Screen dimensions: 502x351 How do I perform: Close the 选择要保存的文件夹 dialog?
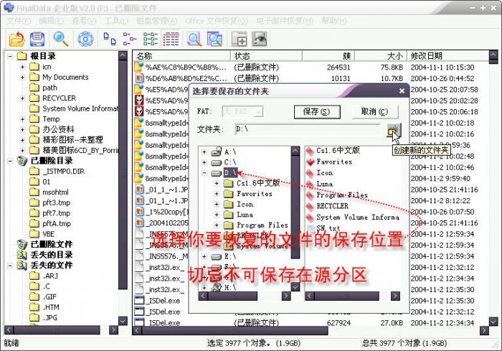tap(402, 91)
